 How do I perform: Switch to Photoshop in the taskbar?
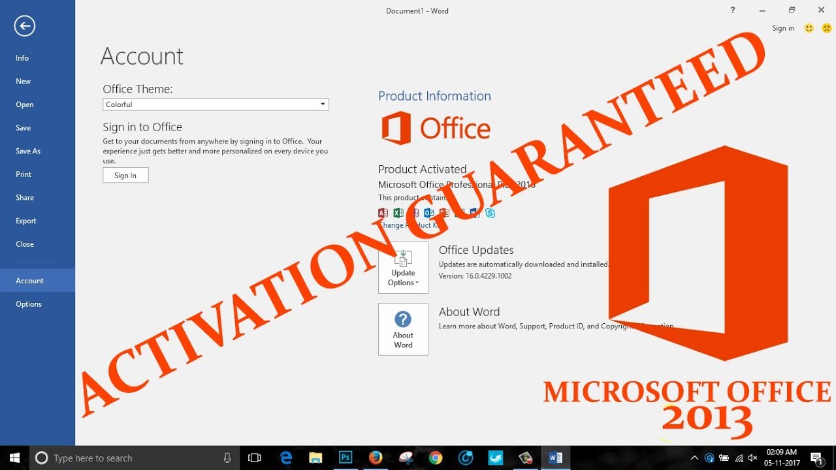[x=346, y=458]
